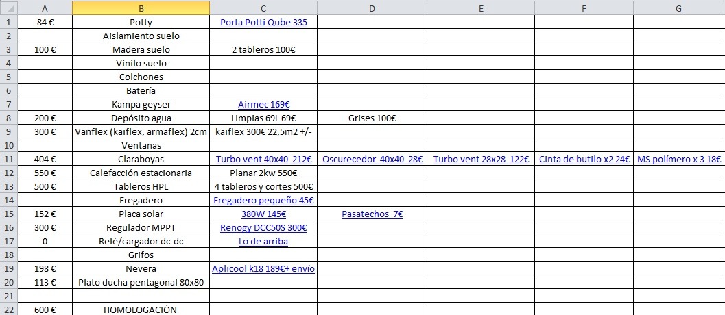
Task: Select the cell containing Potty
Action: coord(141,22)
